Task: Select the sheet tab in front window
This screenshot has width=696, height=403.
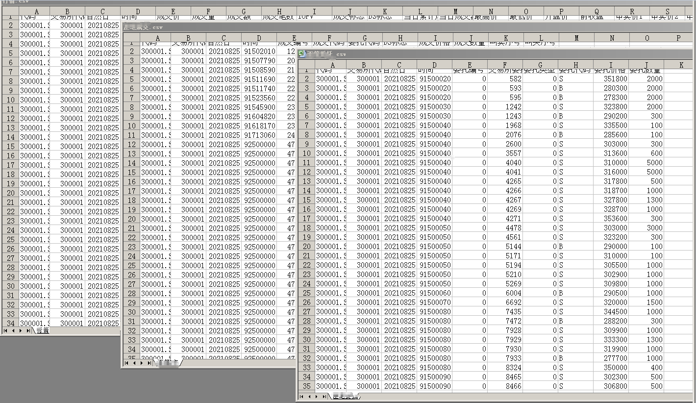Action: pos(345,396)
